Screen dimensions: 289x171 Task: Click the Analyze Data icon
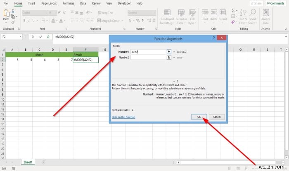[x=266, y=12]
